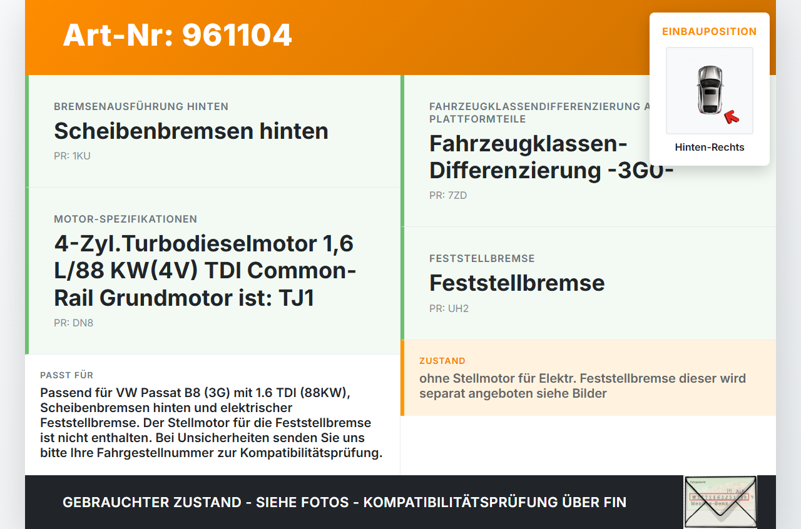Enable the Scheibenbremsen hinten option
This screenshot has width=801, height=529.
[x=191, y=131]
